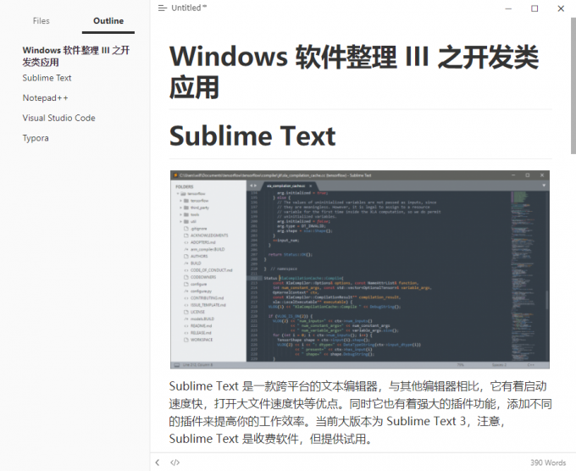
Task: Click the Sublime Text heading in the document
Action: click(252, 136)
